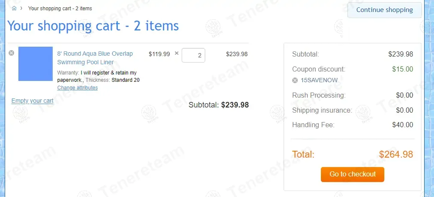Go to checkout

(352, 174)
